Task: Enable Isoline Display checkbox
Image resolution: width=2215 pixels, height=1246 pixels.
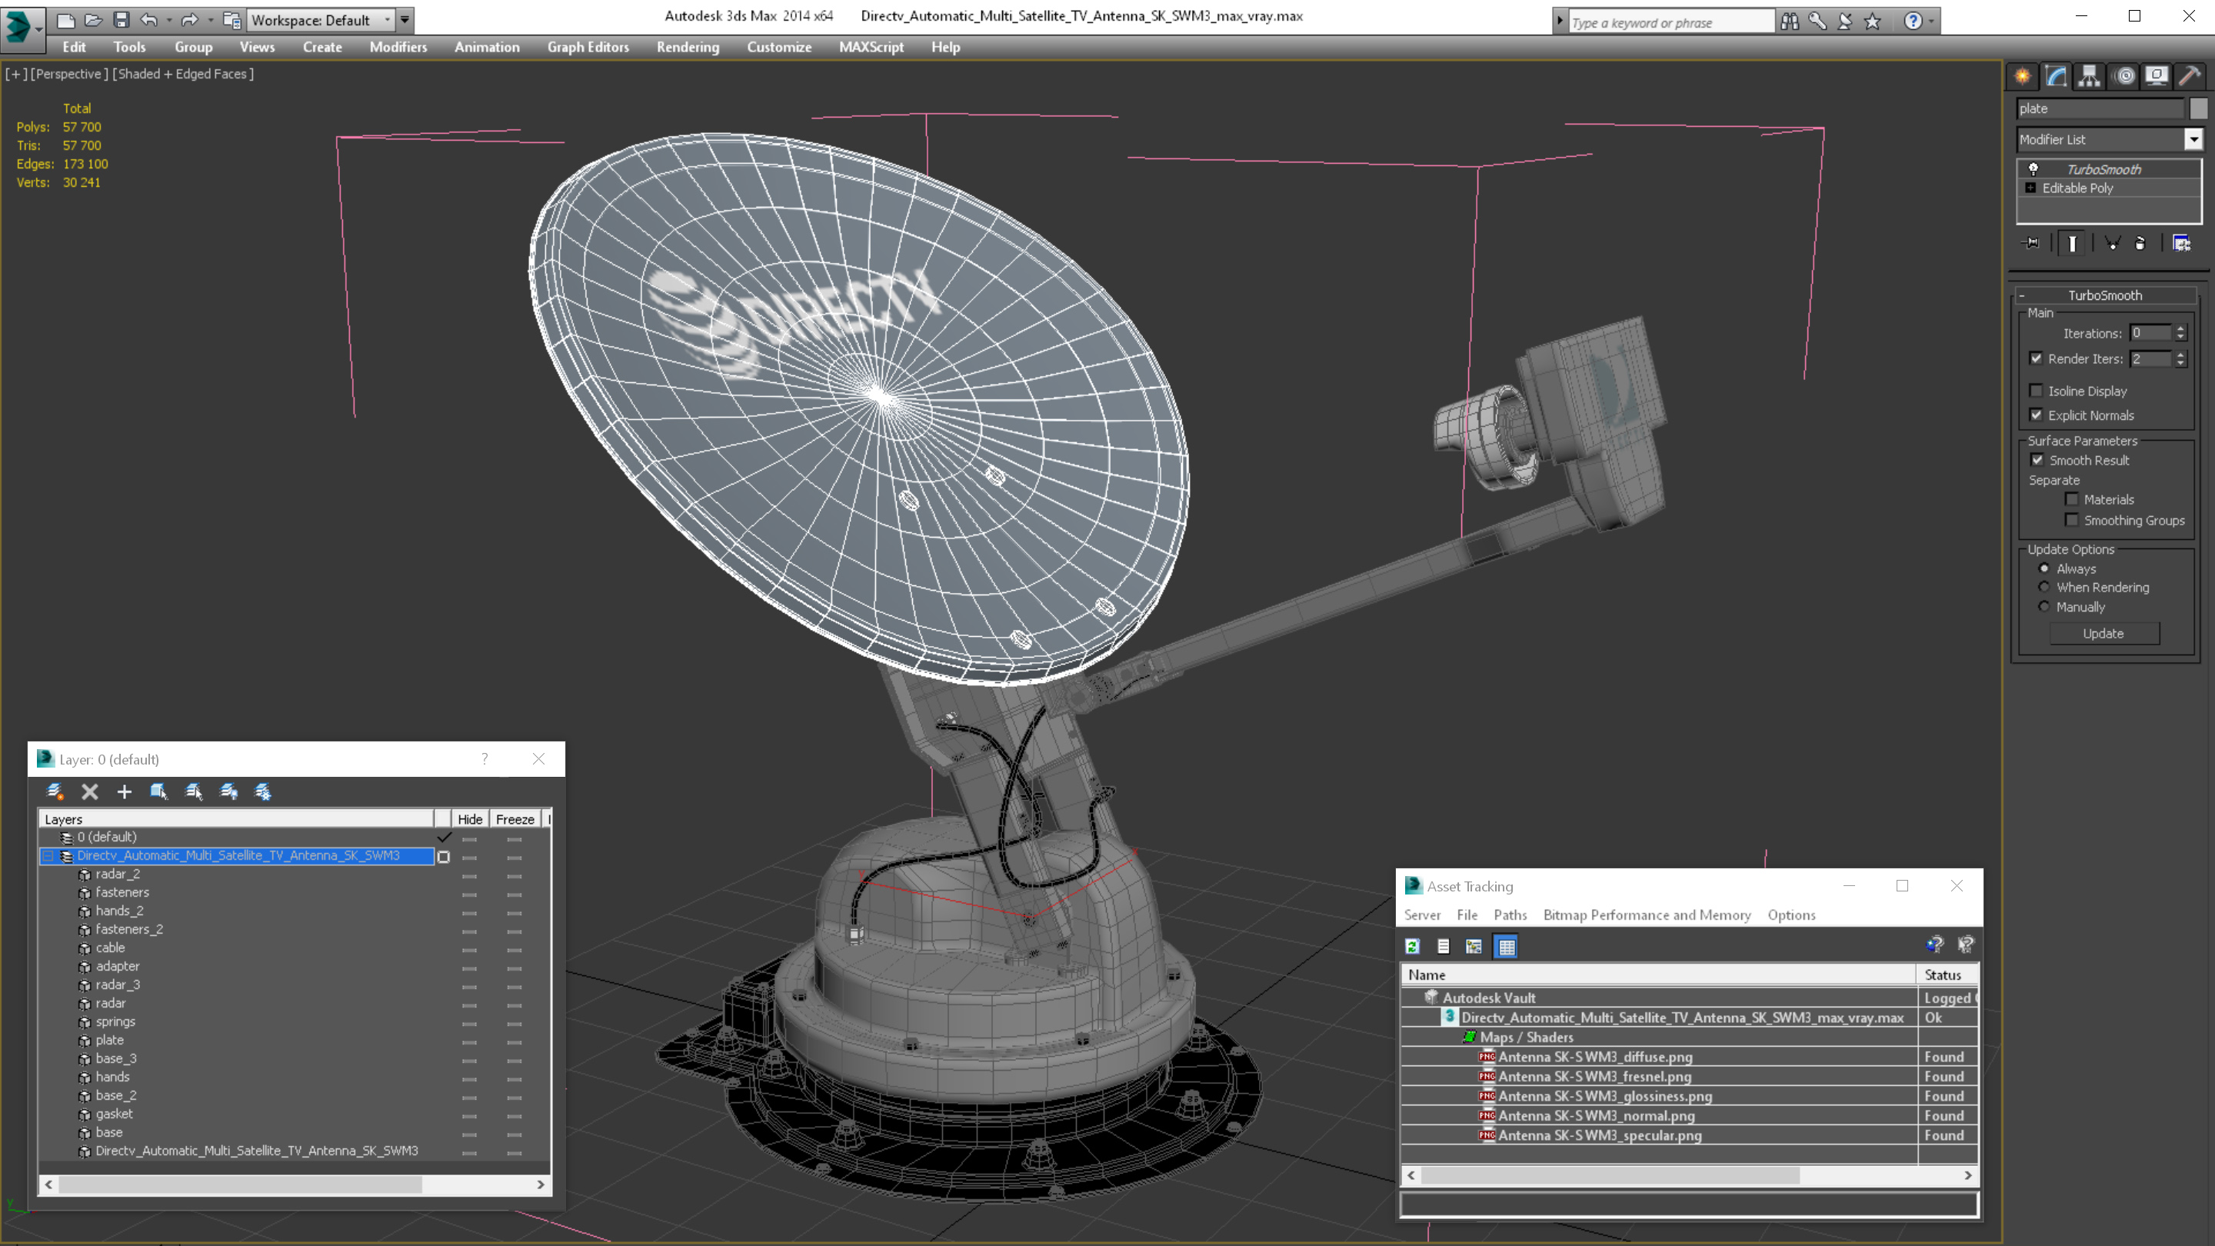Action: (x=2036, y=391)
